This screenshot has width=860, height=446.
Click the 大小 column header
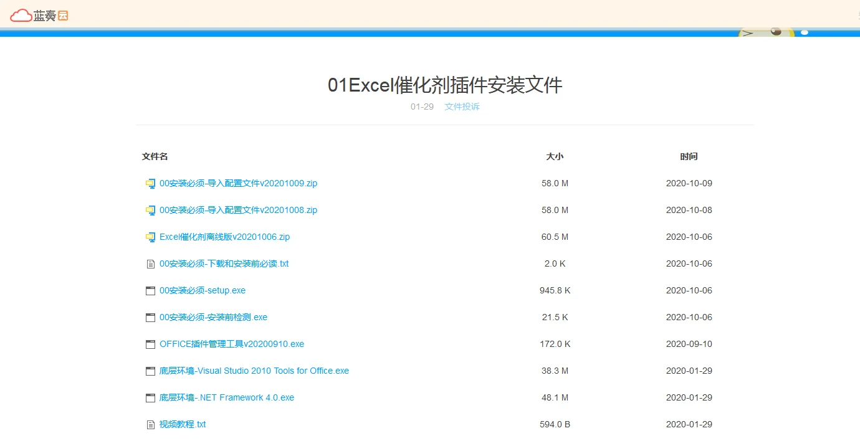click(x=555, y=156)
